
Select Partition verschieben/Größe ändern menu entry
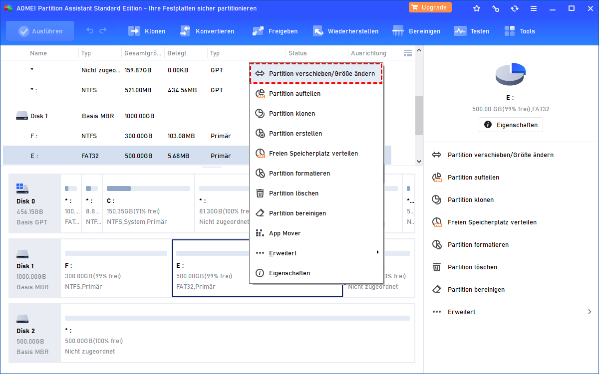pyautogui.click(x=316, y=73)
